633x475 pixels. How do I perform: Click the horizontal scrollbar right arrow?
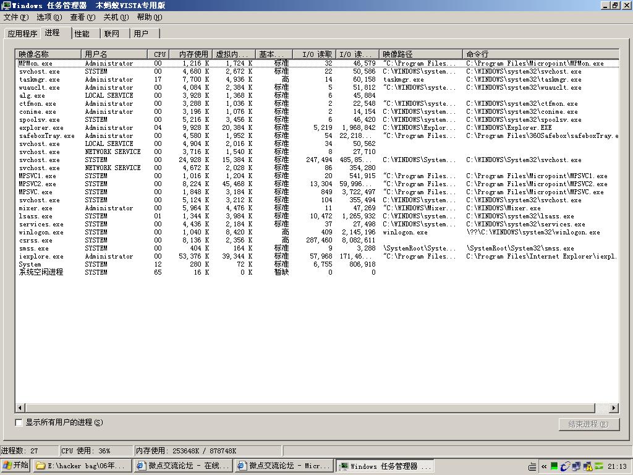coord(614,408)
